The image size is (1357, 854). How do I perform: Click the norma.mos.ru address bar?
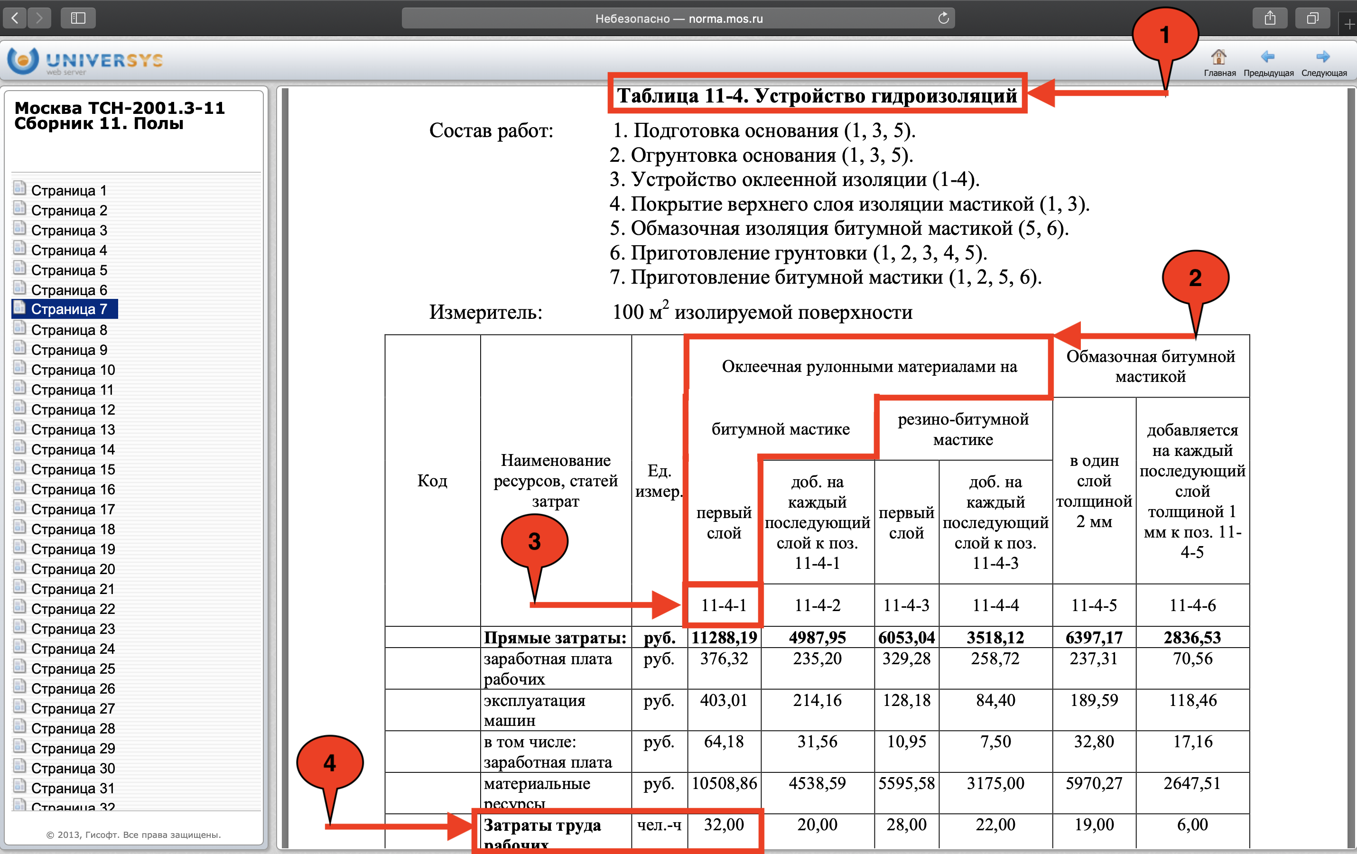tap(678, 18)
